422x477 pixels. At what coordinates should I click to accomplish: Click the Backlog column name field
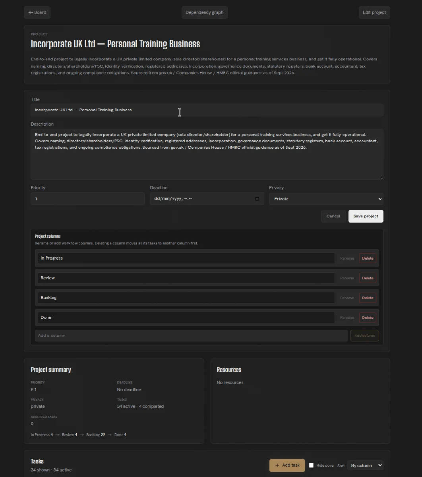(186, 298)
